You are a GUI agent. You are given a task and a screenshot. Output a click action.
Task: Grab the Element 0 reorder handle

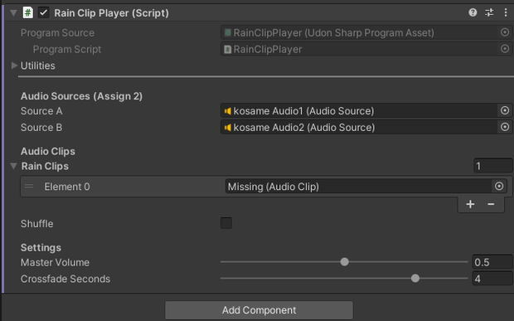tap(29, 187)
